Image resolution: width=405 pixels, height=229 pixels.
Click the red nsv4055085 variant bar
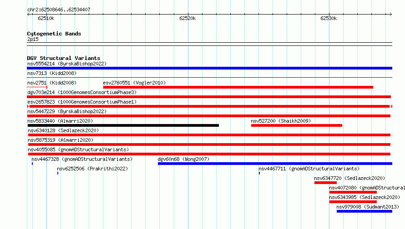tap(209, 154)
